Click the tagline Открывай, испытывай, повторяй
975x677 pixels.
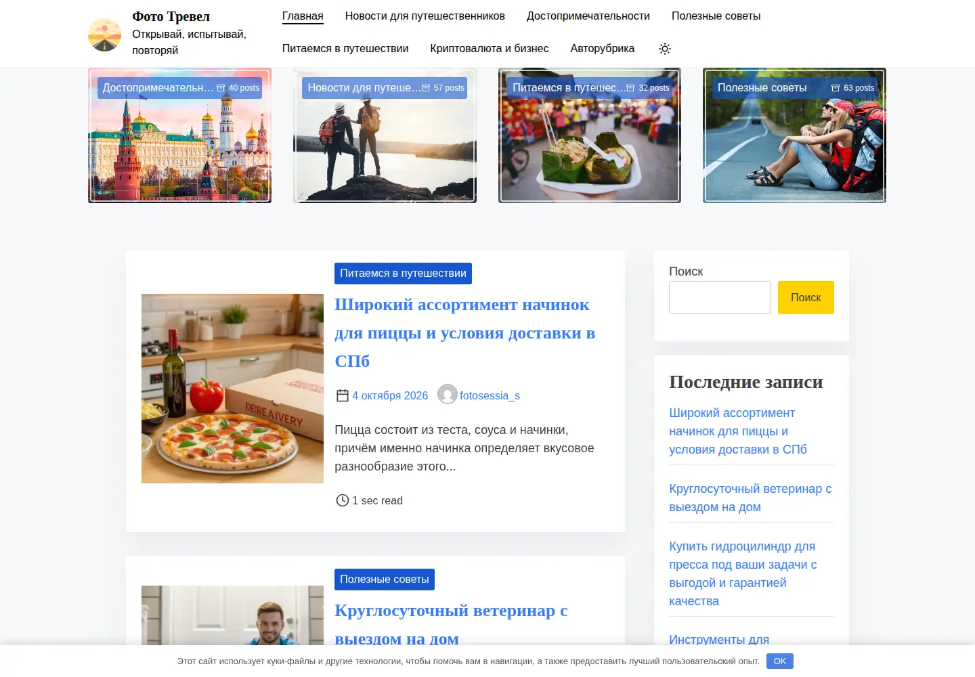pos(190,42)
